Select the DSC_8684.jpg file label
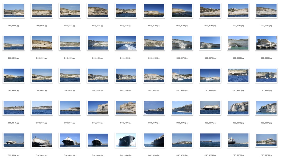The image size is (281, 158). pos(266,123)
